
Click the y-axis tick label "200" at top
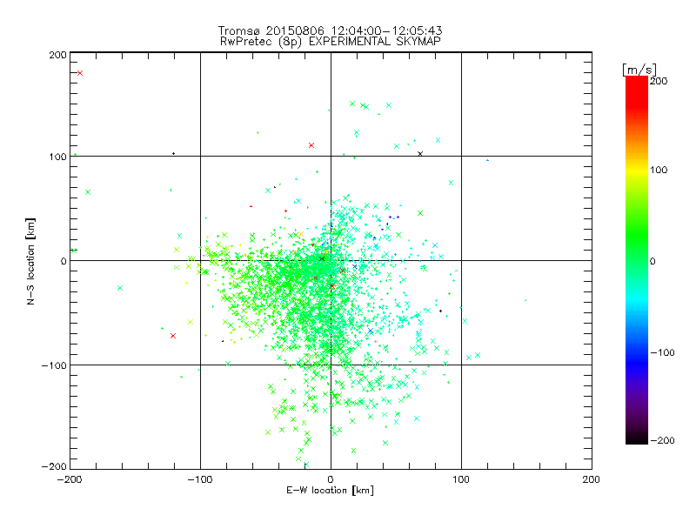(57, 55)
